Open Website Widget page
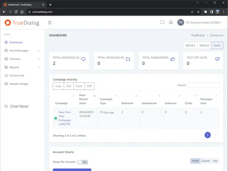Screen dimensions: 228x171 [19, 84]
